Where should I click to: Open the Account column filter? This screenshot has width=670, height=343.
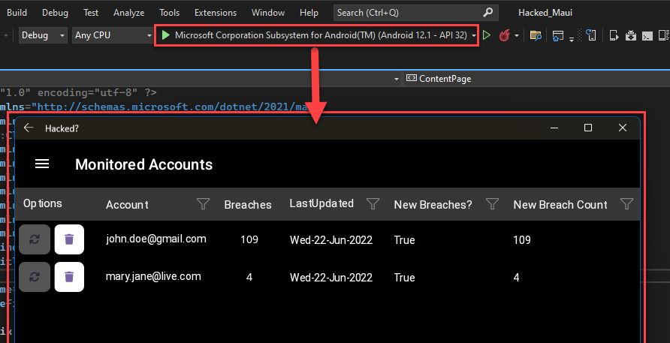coord(203,203)
